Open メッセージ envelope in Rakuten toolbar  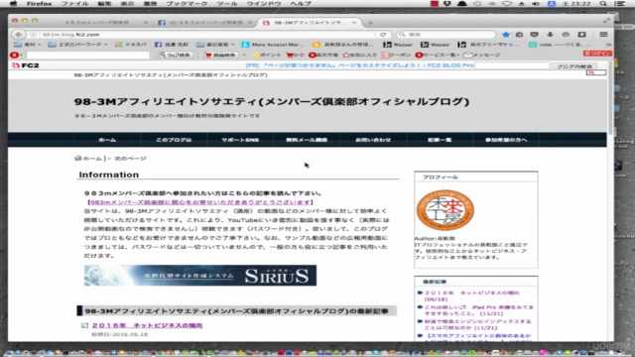coord(482,55)
